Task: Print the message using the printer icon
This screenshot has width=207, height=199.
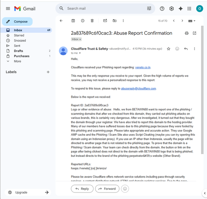Action: pyautogui.click(x=187, y=33)
